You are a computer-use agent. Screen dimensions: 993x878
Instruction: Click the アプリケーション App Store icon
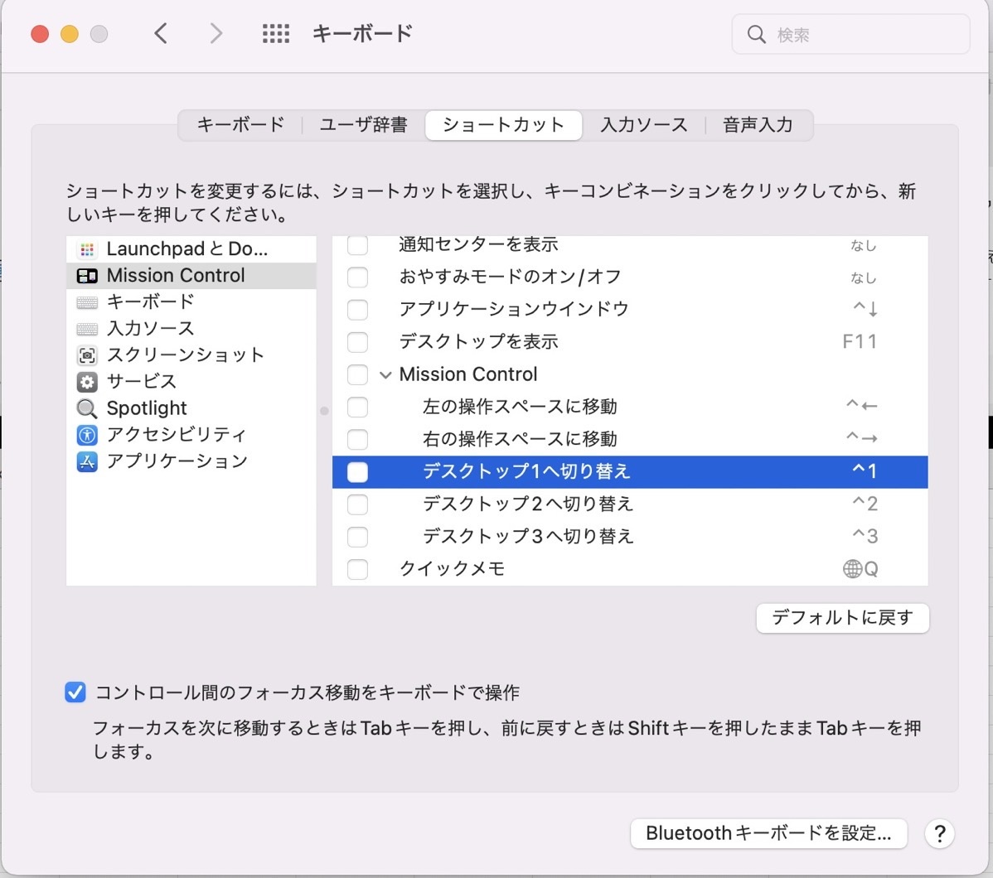coord(87,461)
